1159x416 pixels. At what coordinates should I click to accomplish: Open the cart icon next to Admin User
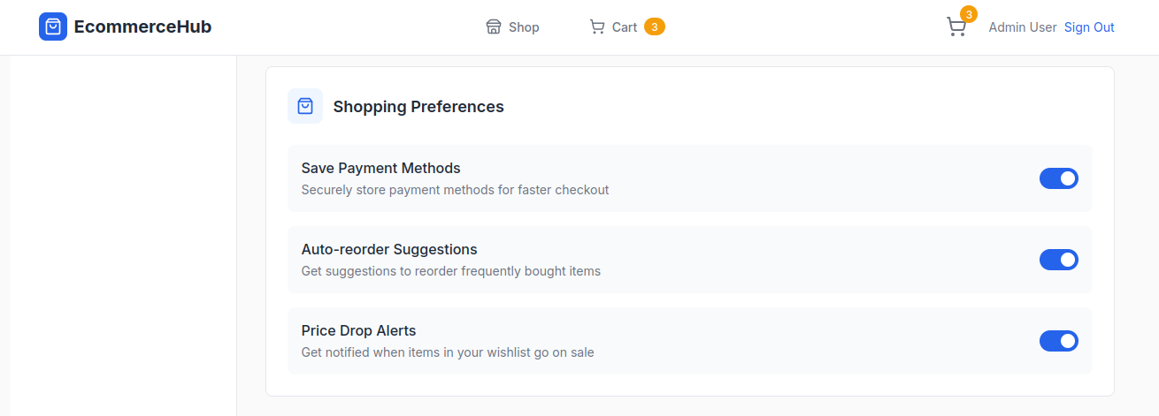click(956, 27)
